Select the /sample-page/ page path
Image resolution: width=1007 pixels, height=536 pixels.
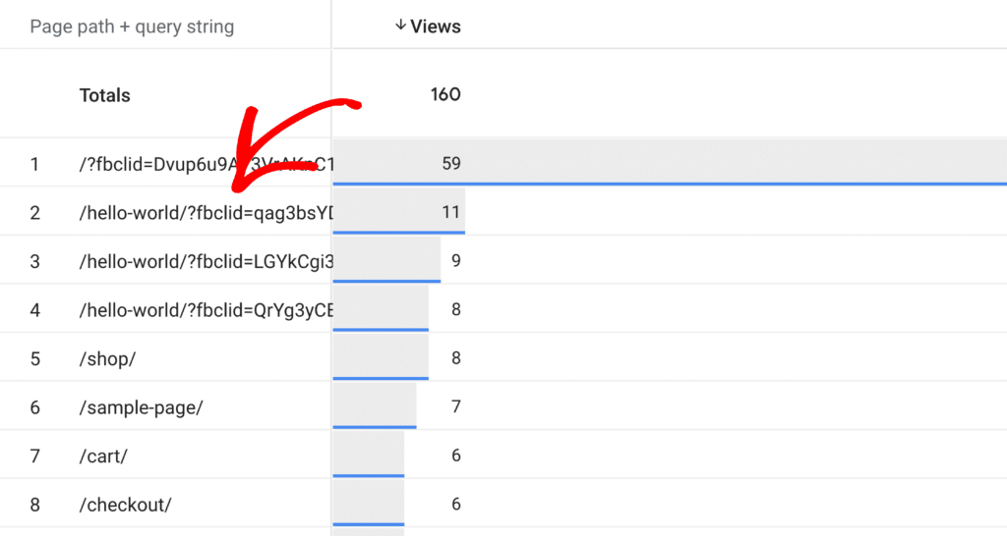tap(141, 407)
